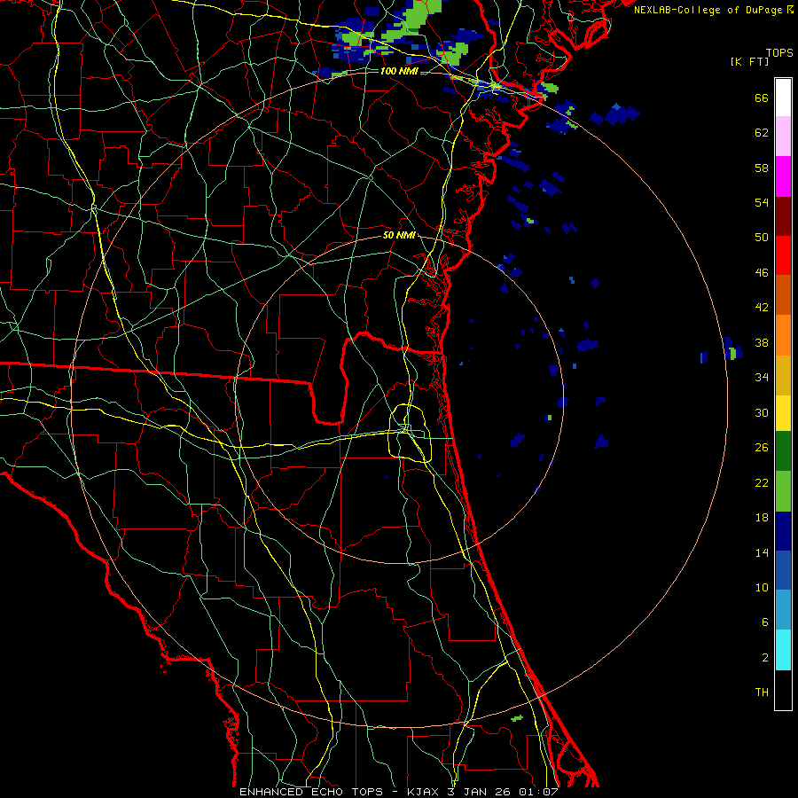Click the TOPS legend title

coord(779,52)
